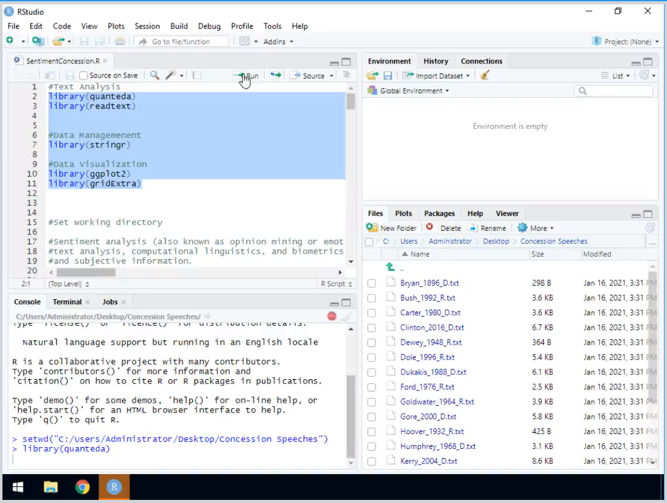Image resolution: width=667 pixels, height=503 pixels.
Task: Switch to the History tab
Action: click(436, 60)
